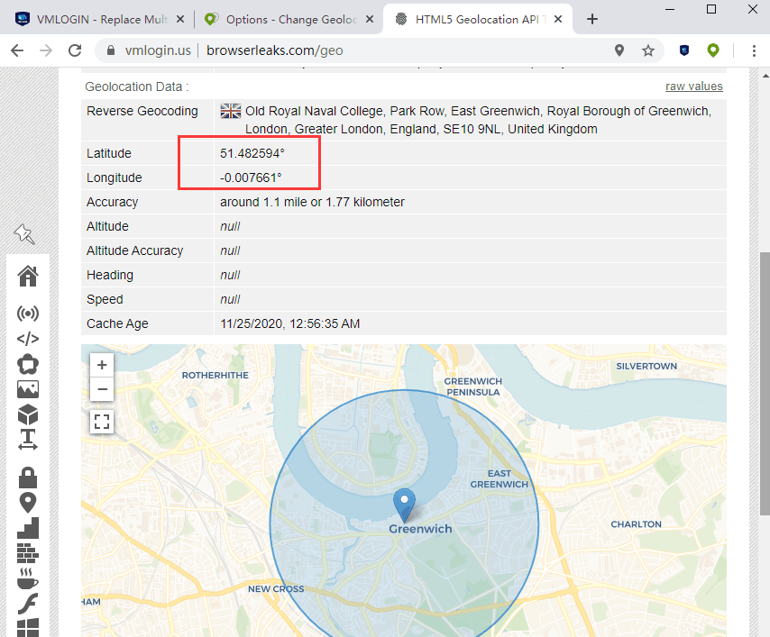Open the raw values link
770x637 pixels.
(x=693, y=86)
